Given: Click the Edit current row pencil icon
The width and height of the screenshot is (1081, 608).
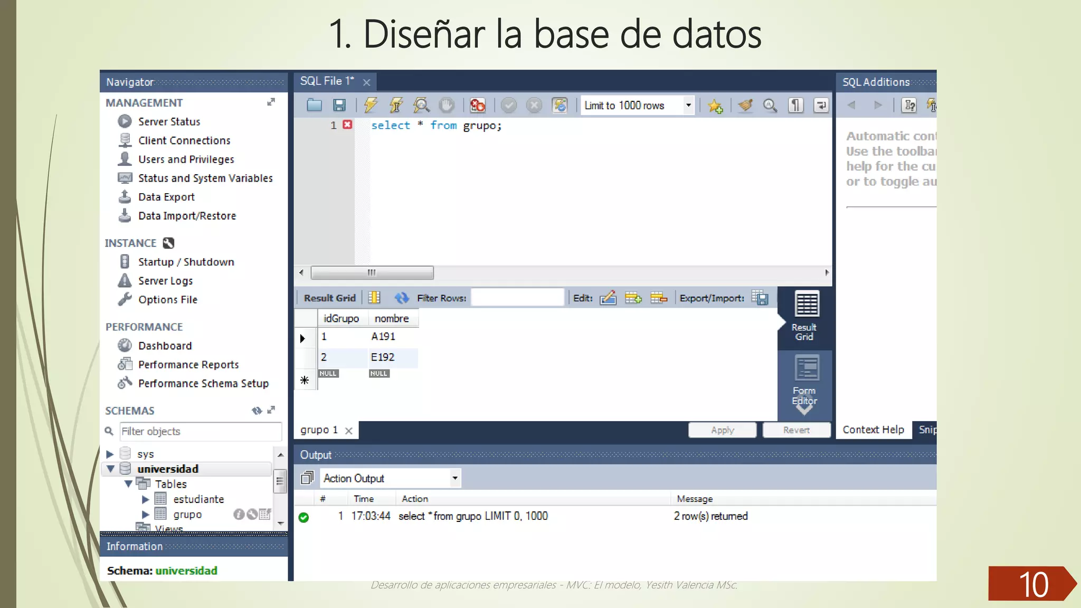Looking at the screenshot, I should click(608, 298).
